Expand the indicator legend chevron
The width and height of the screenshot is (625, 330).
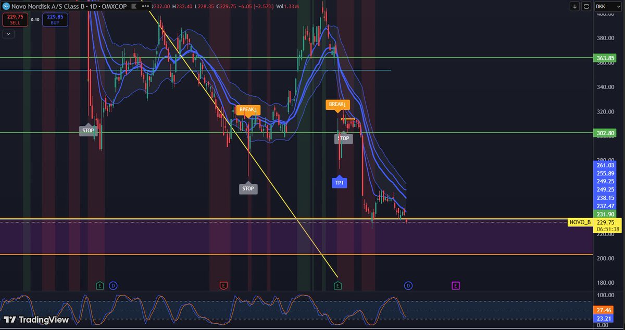coord(7,34)
